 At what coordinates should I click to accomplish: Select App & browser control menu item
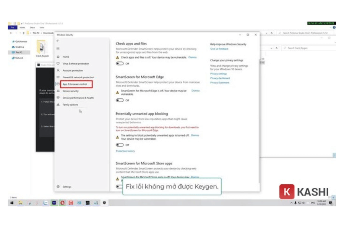pyautogui.click(x=75, y=84)
